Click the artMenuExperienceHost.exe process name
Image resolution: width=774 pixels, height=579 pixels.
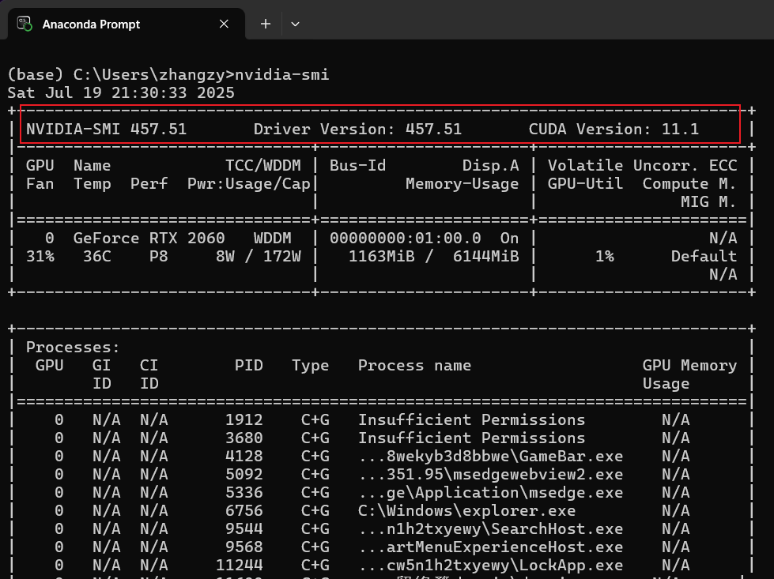point(491,547)
